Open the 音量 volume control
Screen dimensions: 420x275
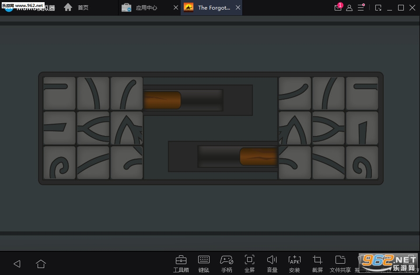tap(272, 264)
